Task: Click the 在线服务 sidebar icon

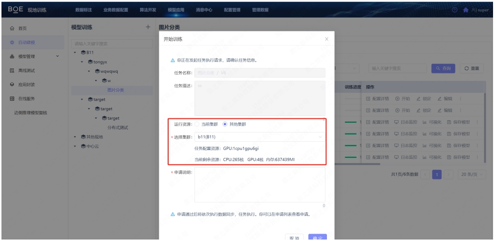Action: pos(12,98)
